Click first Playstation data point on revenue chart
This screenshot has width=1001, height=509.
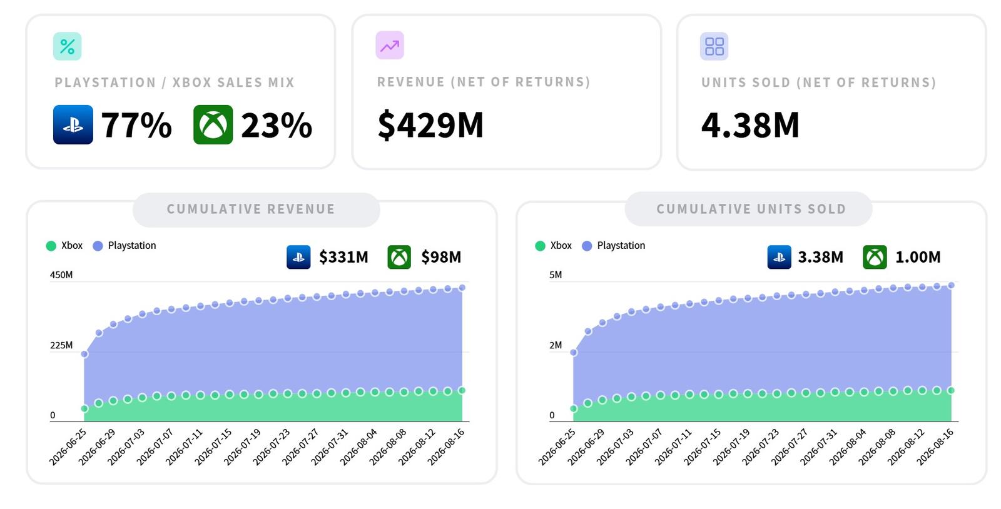[84, 354]
